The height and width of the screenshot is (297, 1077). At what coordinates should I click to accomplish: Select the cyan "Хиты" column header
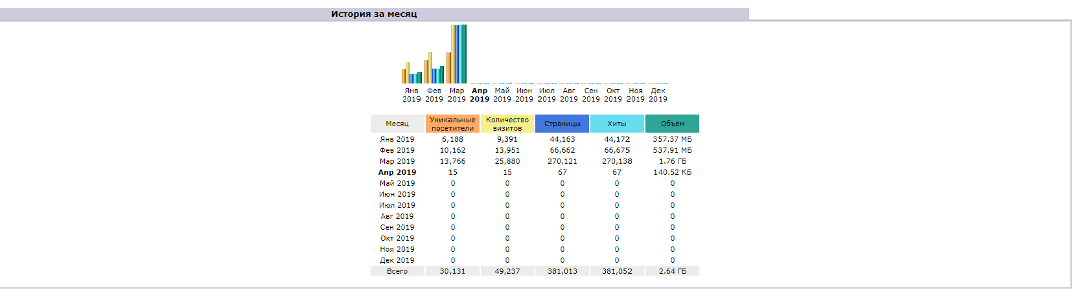[x=617, y=124]
